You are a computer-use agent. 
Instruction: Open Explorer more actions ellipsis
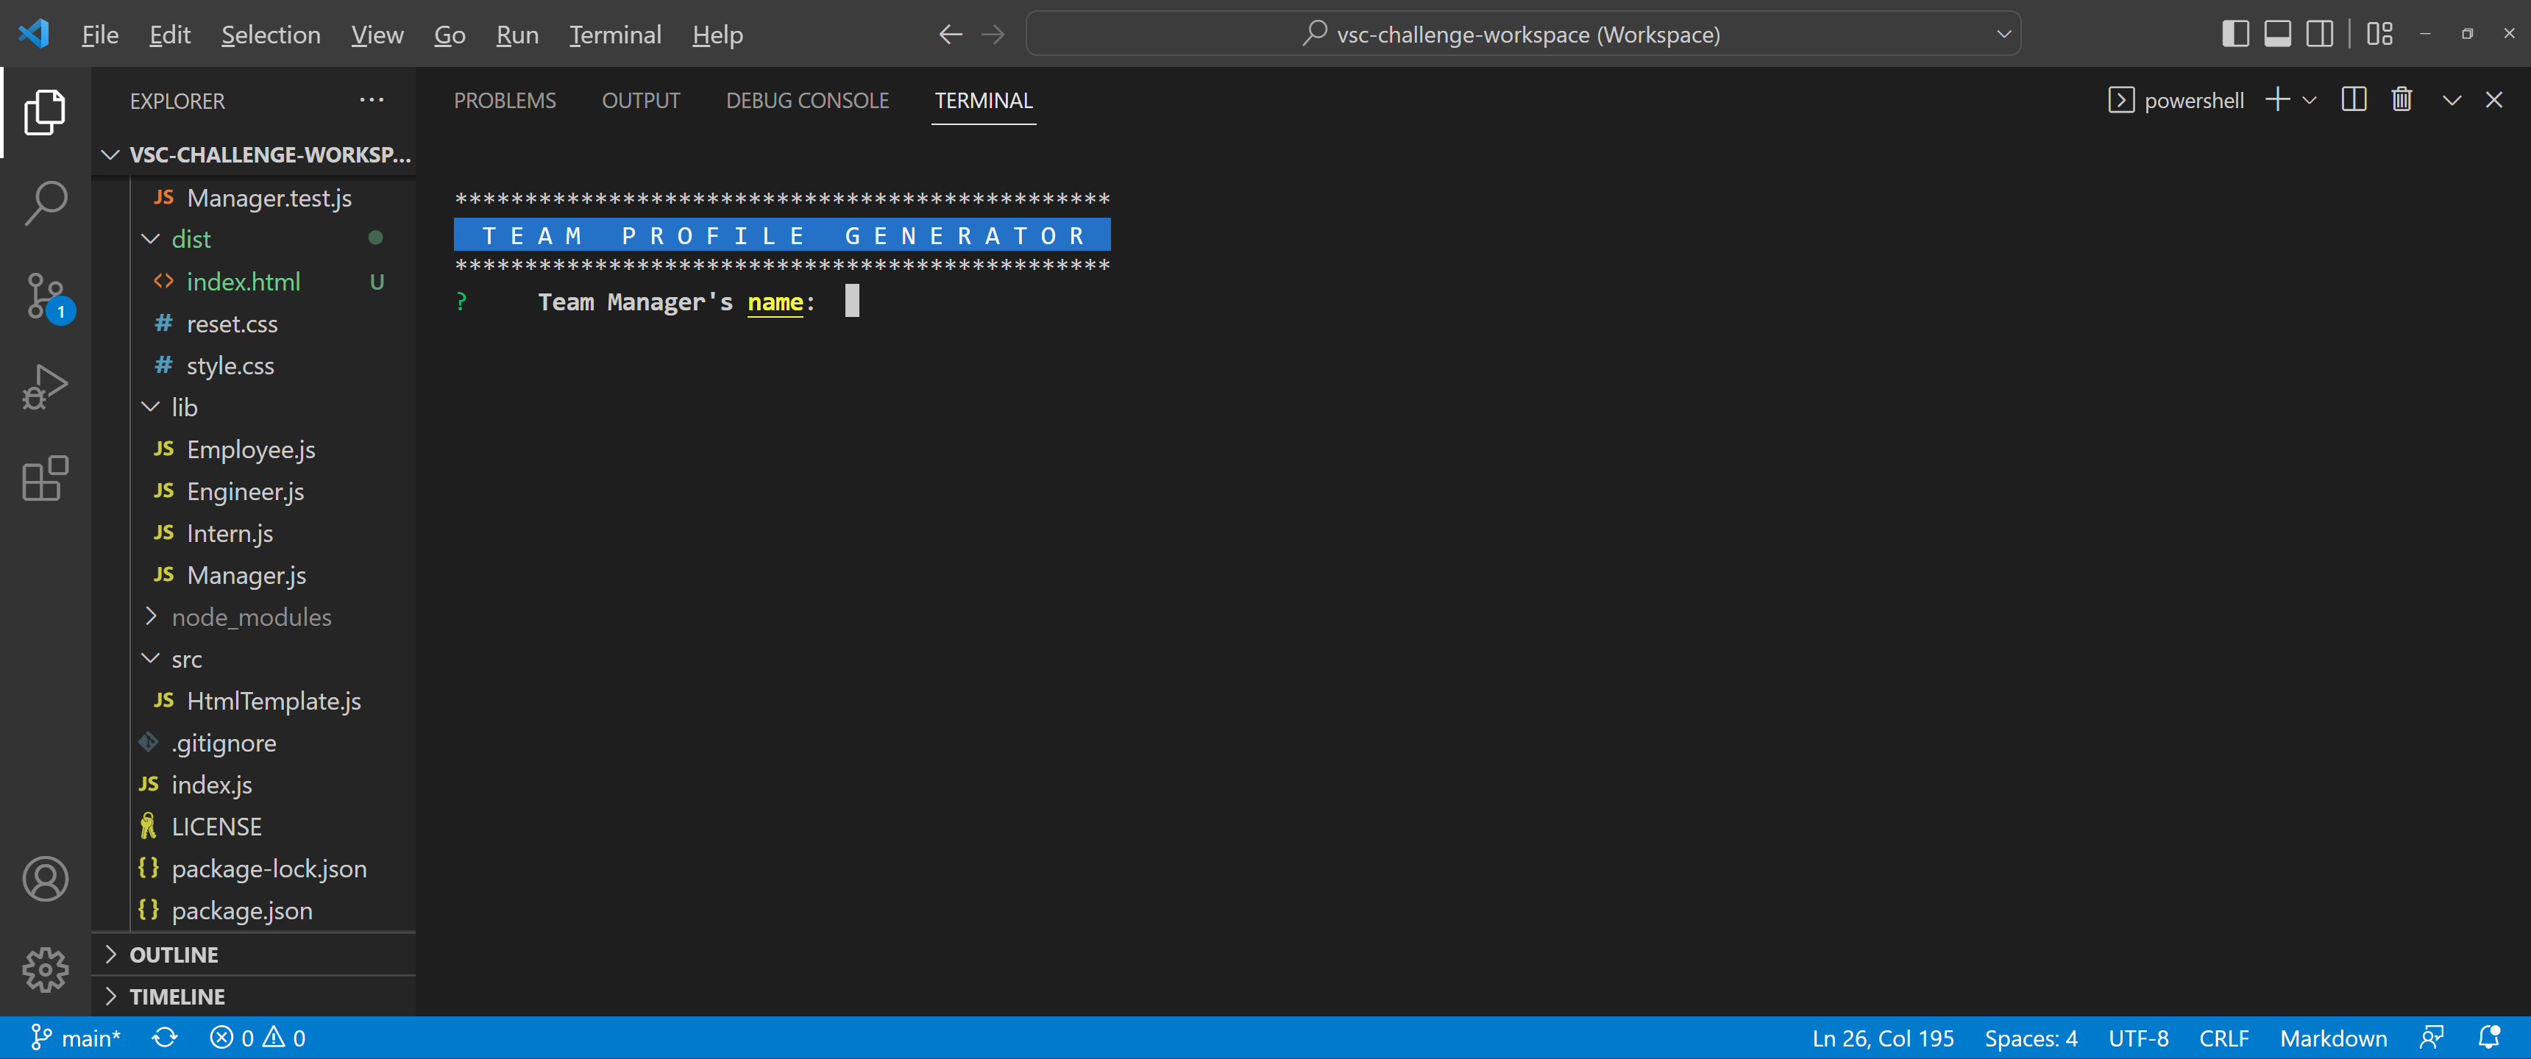click(x=372, y=100)
